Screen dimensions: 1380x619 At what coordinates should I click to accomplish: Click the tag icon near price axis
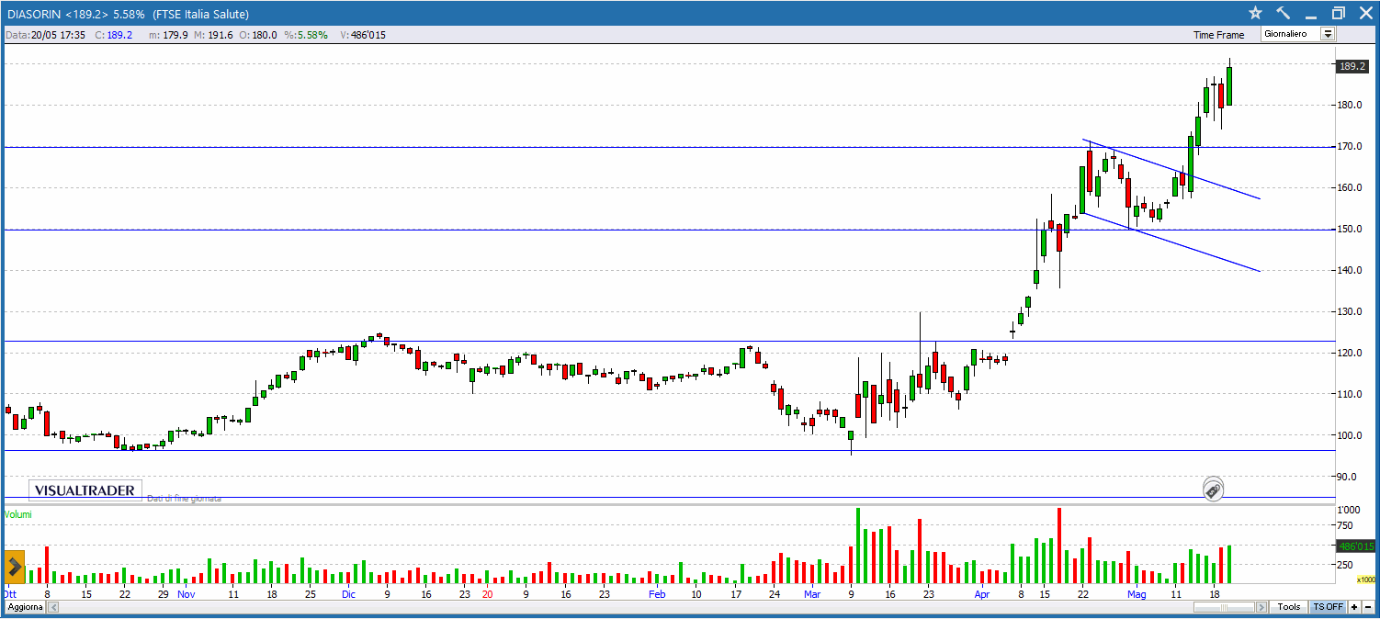coord(1213,490)
